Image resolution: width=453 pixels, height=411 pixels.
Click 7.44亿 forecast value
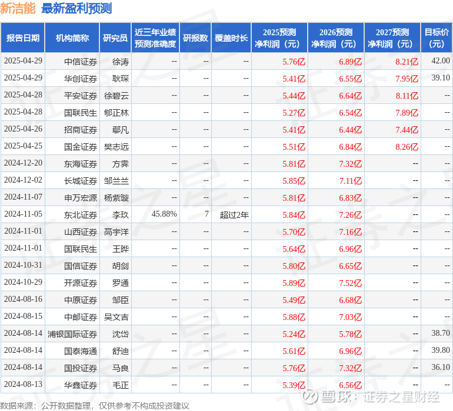click(407, 130)
